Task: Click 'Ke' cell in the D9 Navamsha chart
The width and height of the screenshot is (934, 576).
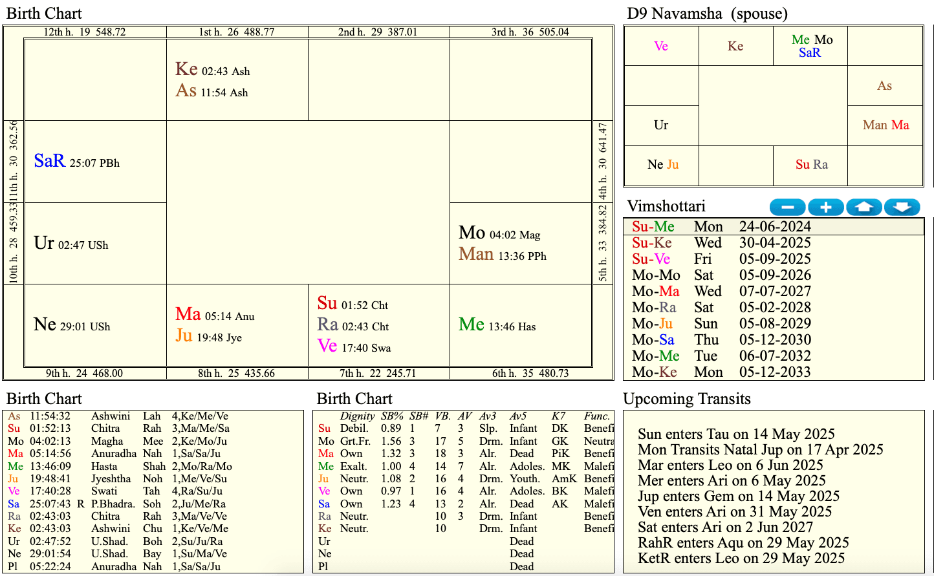Action: click(x=736, y=46)
